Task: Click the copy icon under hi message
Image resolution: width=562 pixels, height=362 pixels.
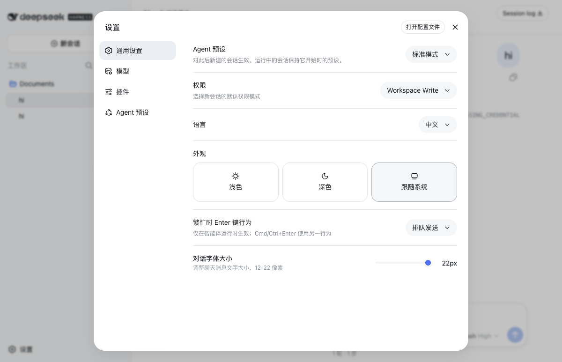Action: point(513,77)
